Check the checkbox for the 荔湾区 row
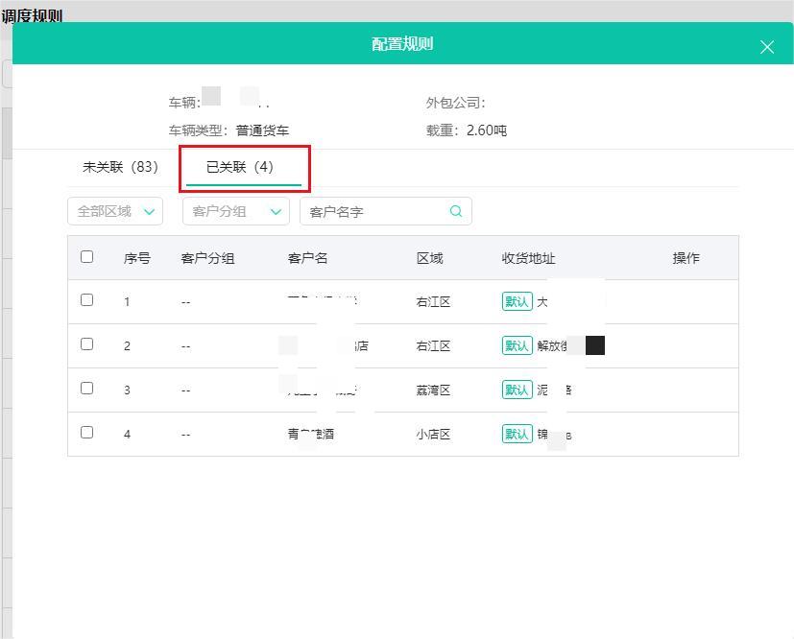The height and width of the screenshot is (639, 794). coord(87,387)
